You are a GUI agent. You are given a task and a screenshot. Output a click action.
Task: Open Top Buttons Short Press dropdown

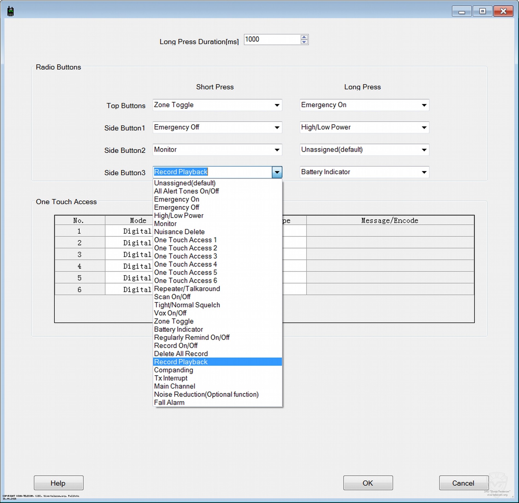click(x=277, y=105)
